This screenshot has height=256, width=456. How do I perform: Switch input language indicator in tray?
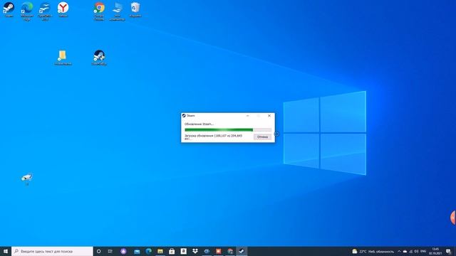423,251
